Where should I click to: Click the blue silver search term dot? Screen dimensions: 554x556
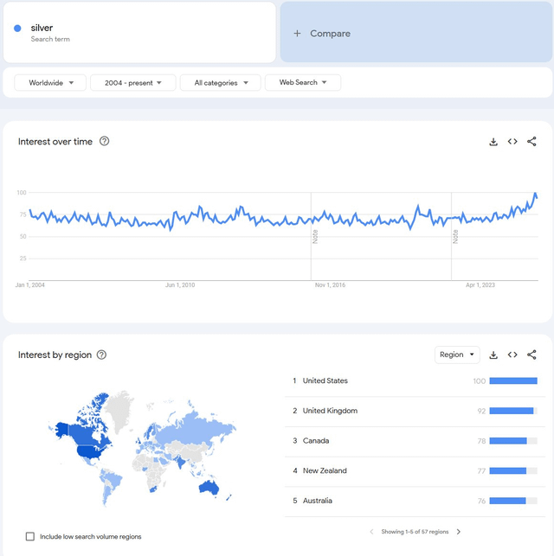(x=17, y=29)
